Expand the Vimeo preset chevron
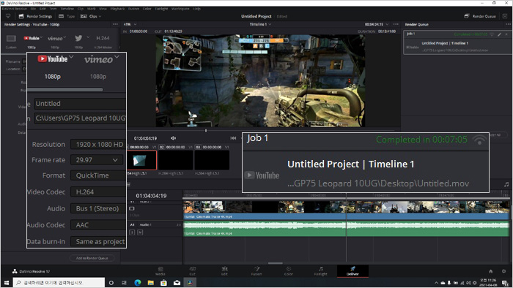The height and width of the screenshot is (288, 513). click(x=64, y=37)
